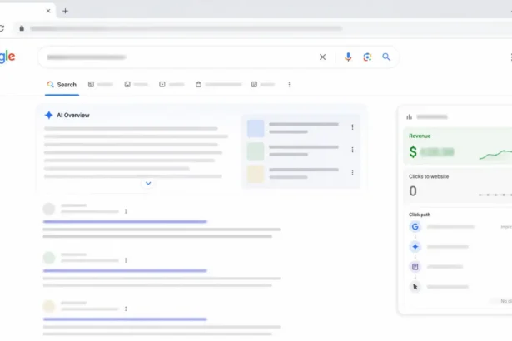Open options dots on third search result
The width and height of the screenshot is (512, 341).
coord(126,309)
